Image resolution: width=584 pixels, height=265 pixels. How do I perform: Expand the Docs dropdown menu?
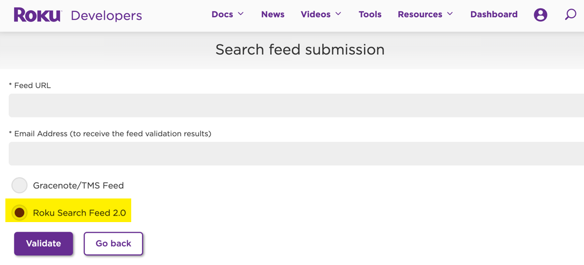coord(227,14)
